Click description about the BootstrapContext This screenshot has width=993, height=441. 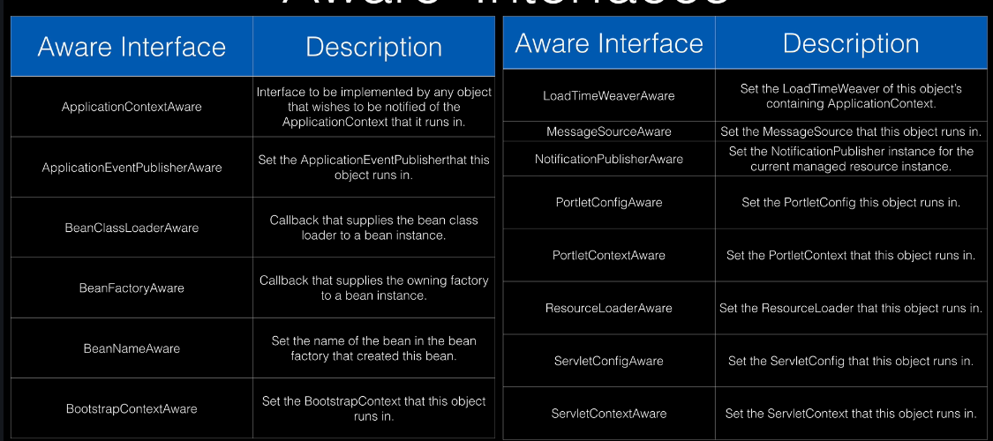click(x=373, y=408)
